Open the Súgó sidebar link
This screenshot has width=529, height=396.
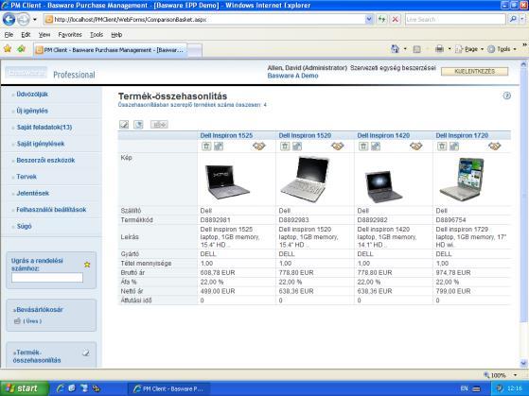pos(25,226)
